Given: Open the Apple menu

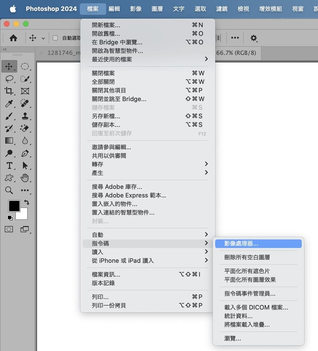Looking at the screenshot, I should click(x=13, y=9).
